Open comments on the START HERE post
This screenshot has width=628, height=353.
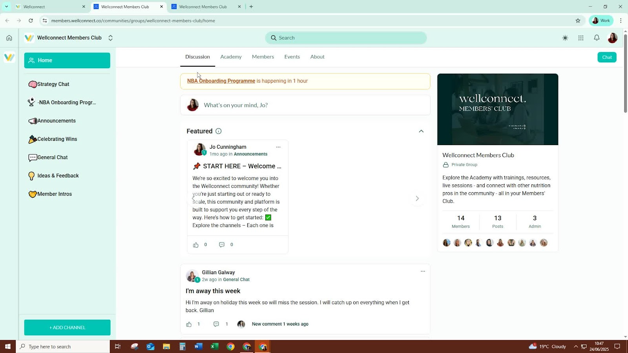point(222,245)
